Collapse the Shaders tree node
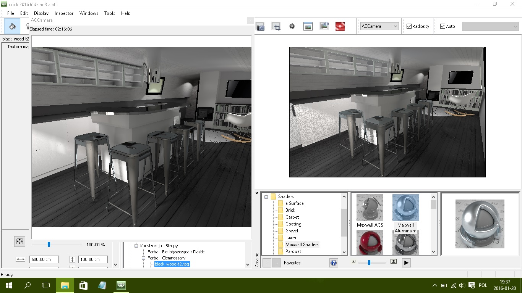The image size is (522, 293). pyautogui.click(x=266, y=197)
